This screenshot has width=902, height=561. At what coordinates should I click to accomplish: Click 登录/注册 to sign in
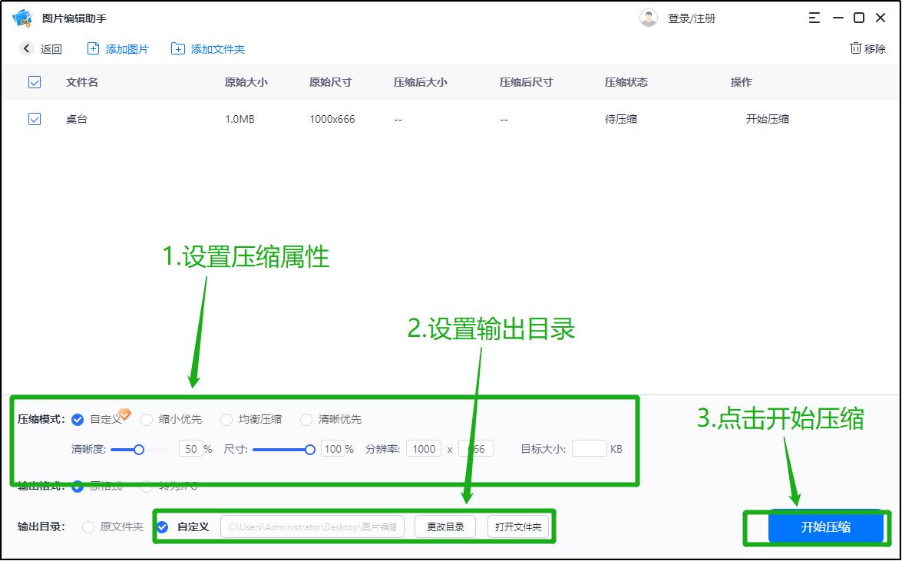(x=689, y=17)
